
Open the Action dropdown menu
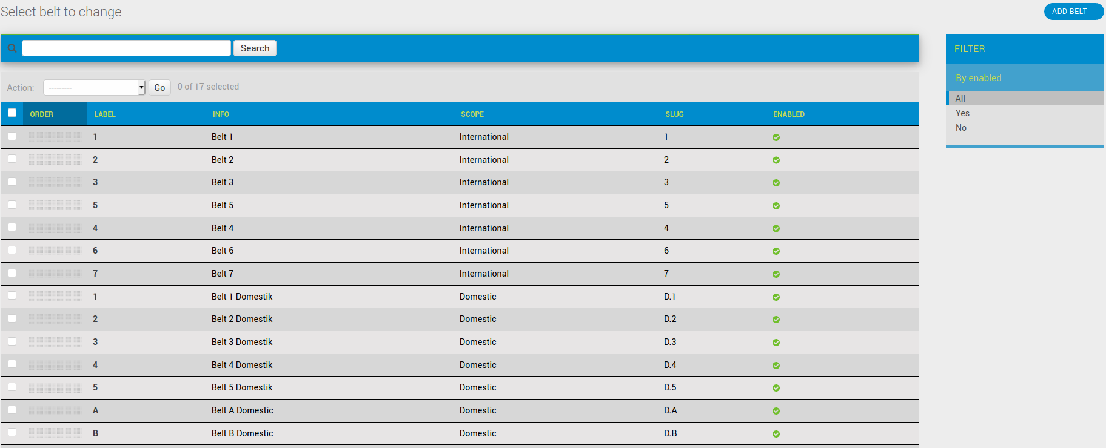pos(94,88)
